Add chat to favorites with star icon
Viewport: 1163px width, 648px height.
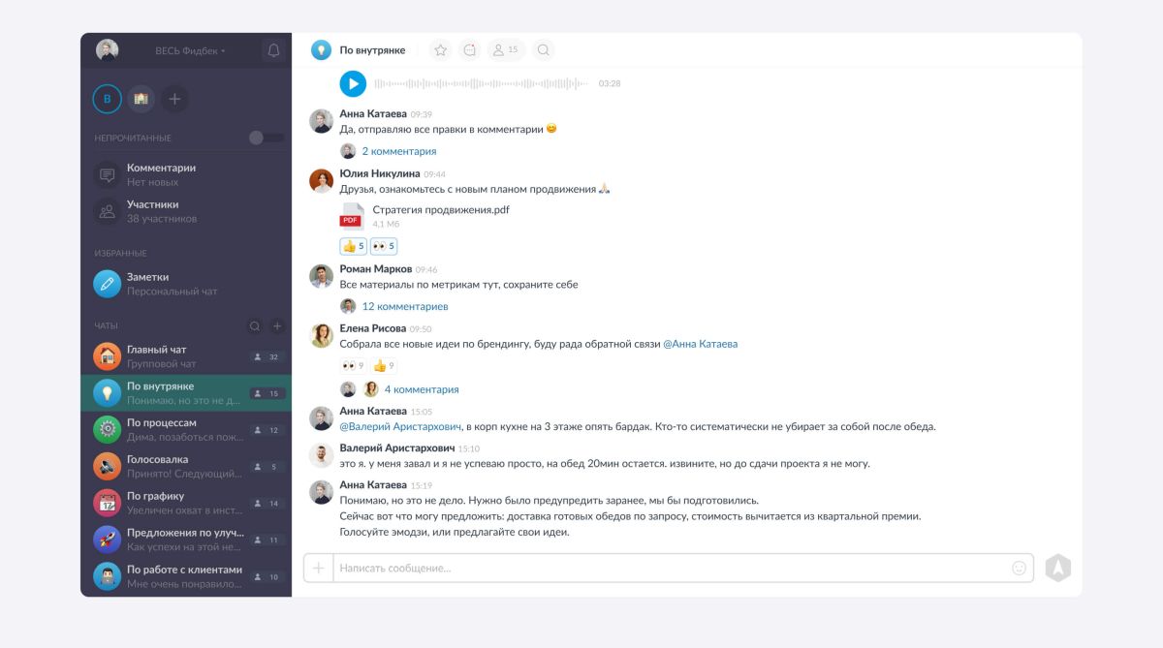[x=440, y=50]
